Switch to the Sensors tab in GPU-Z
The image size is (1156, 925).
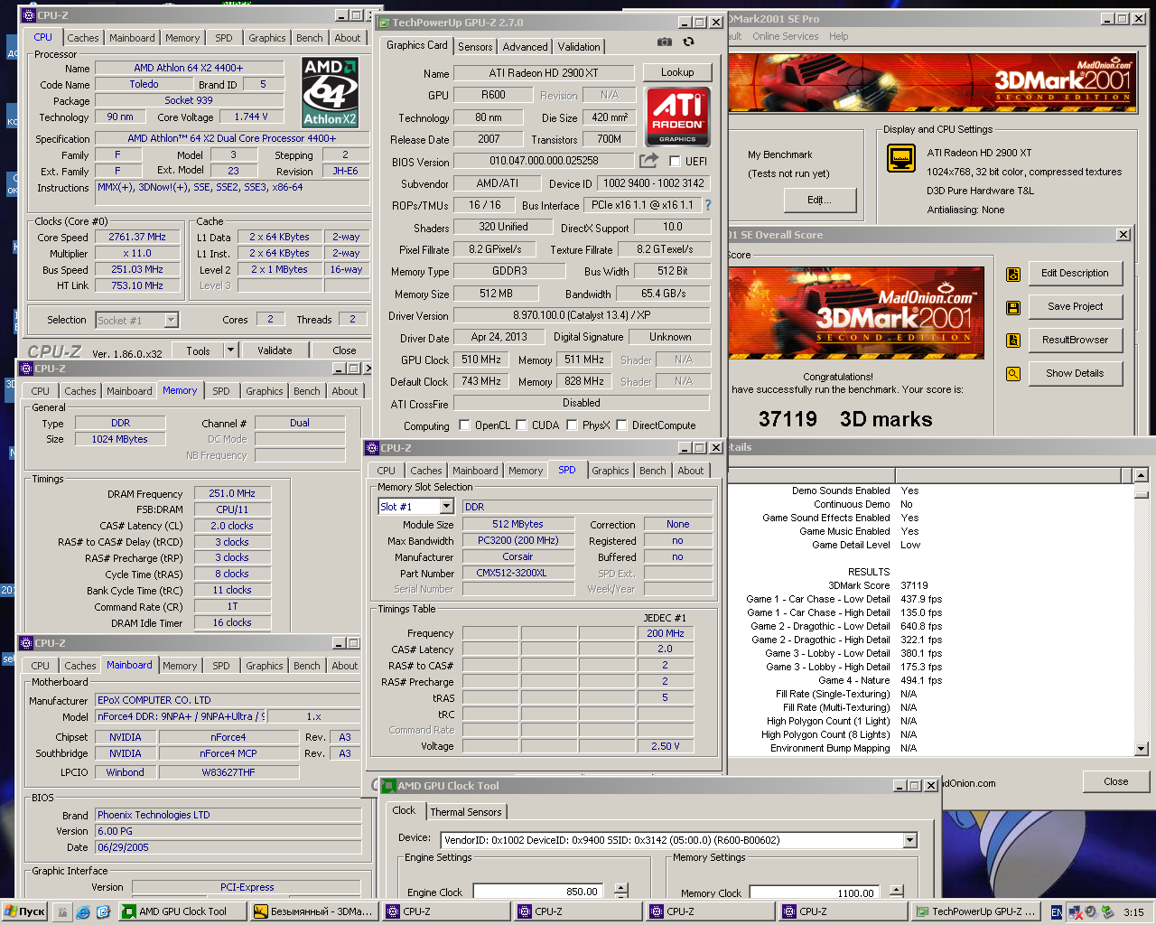click(475, 47)
